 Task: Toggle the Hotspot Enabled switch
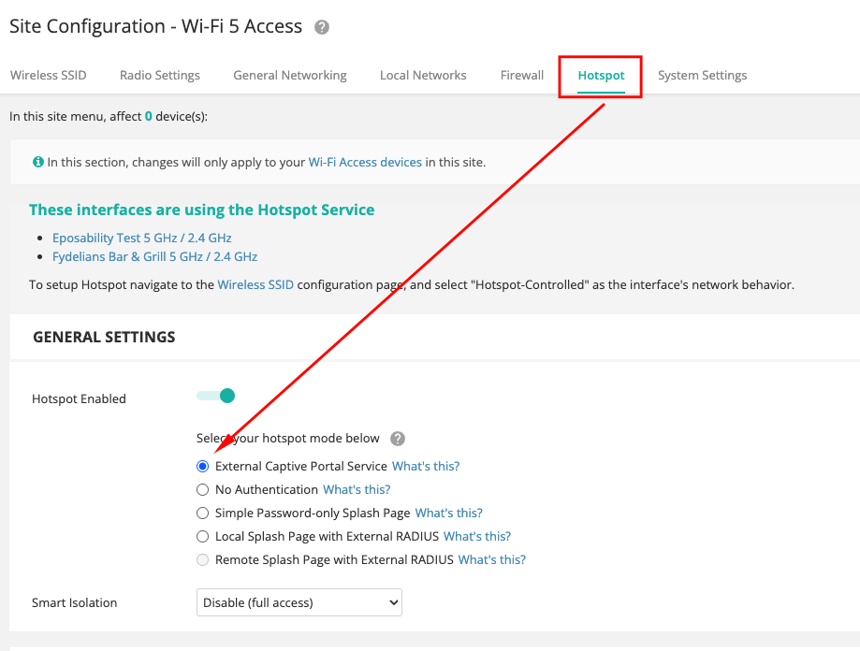[x=216, y=396]
